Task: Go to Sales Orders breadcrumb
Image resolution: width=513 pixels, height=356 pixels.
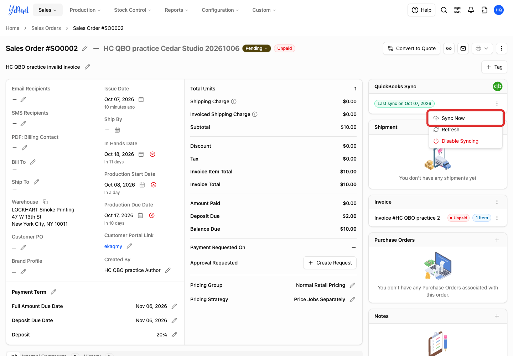Action: pos(46,28)
